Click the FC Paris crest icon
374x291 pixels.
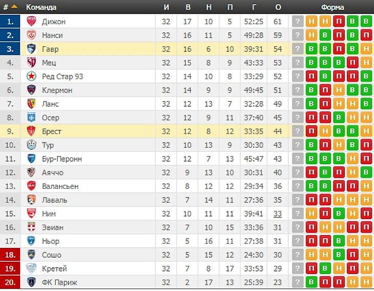tap(31, 282)
